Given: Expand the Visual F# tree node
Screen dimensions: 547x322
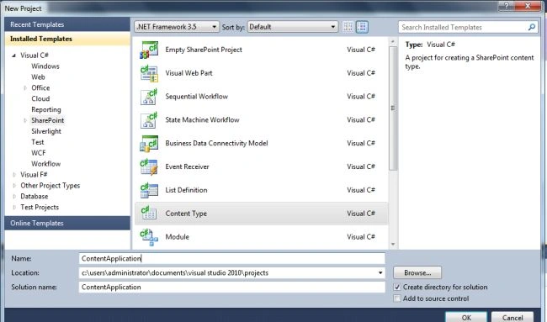Looking at the screenshot, I should click(x=14, y=175).
